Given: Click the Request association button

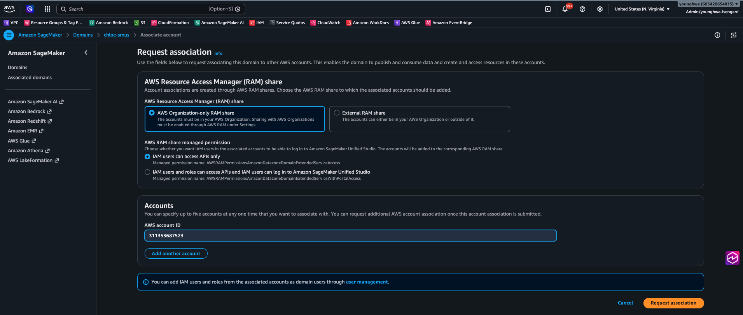Looking at the screenshot, I should coord(673,303).
